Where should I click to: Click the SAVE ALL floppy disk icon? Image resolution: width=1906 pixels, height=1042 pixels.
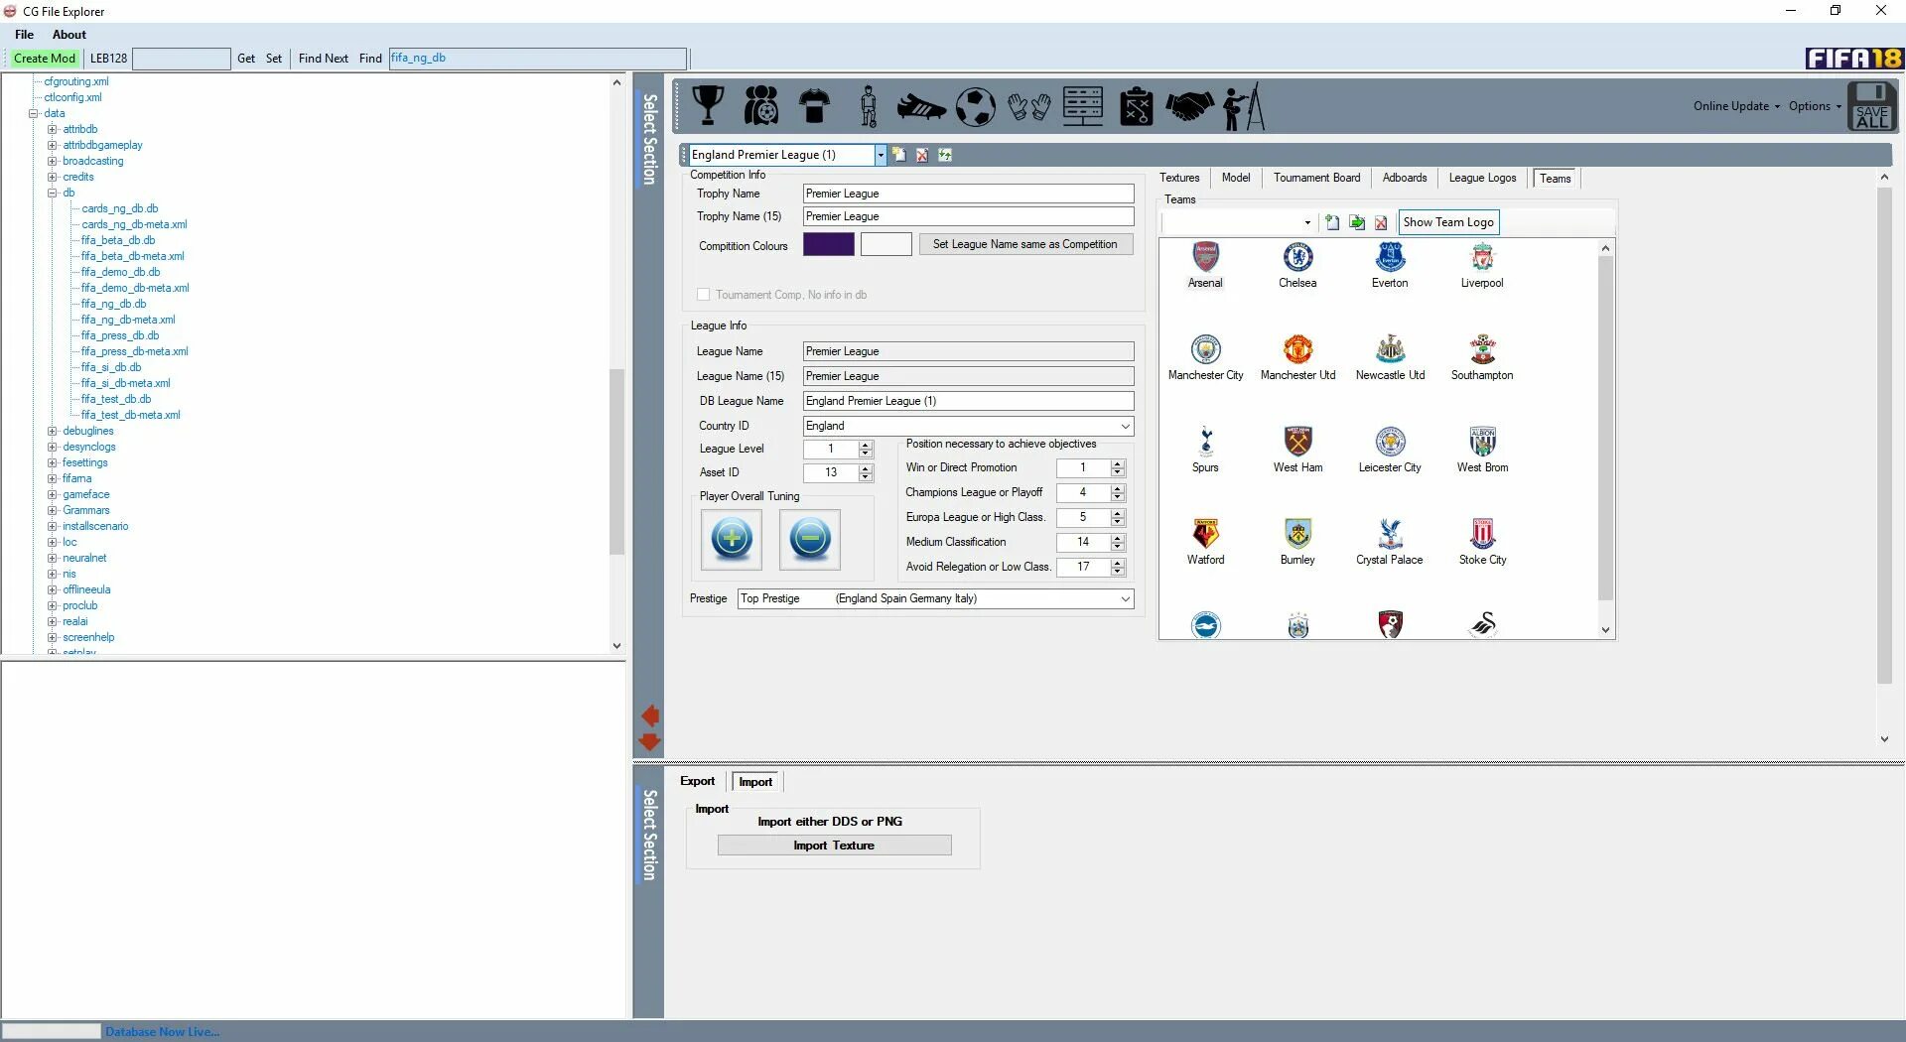pos(1872,106)
